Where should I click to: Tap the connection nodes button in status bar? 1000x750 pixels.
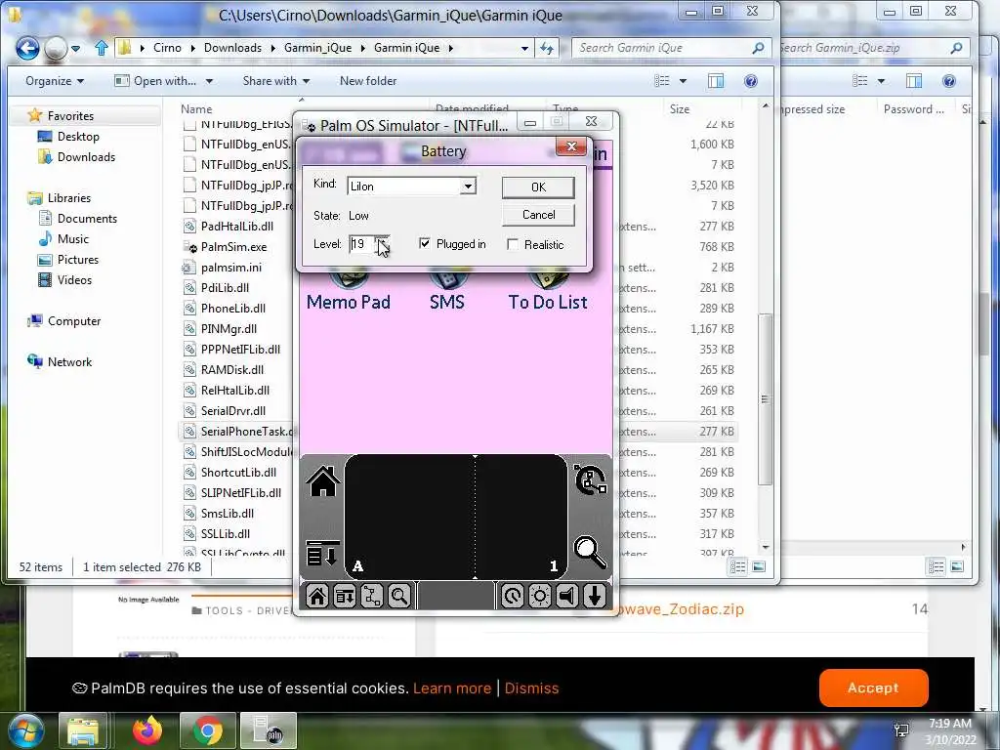coord(372,597)
